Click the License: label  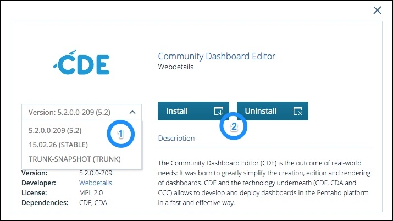[x=34, y=193]
